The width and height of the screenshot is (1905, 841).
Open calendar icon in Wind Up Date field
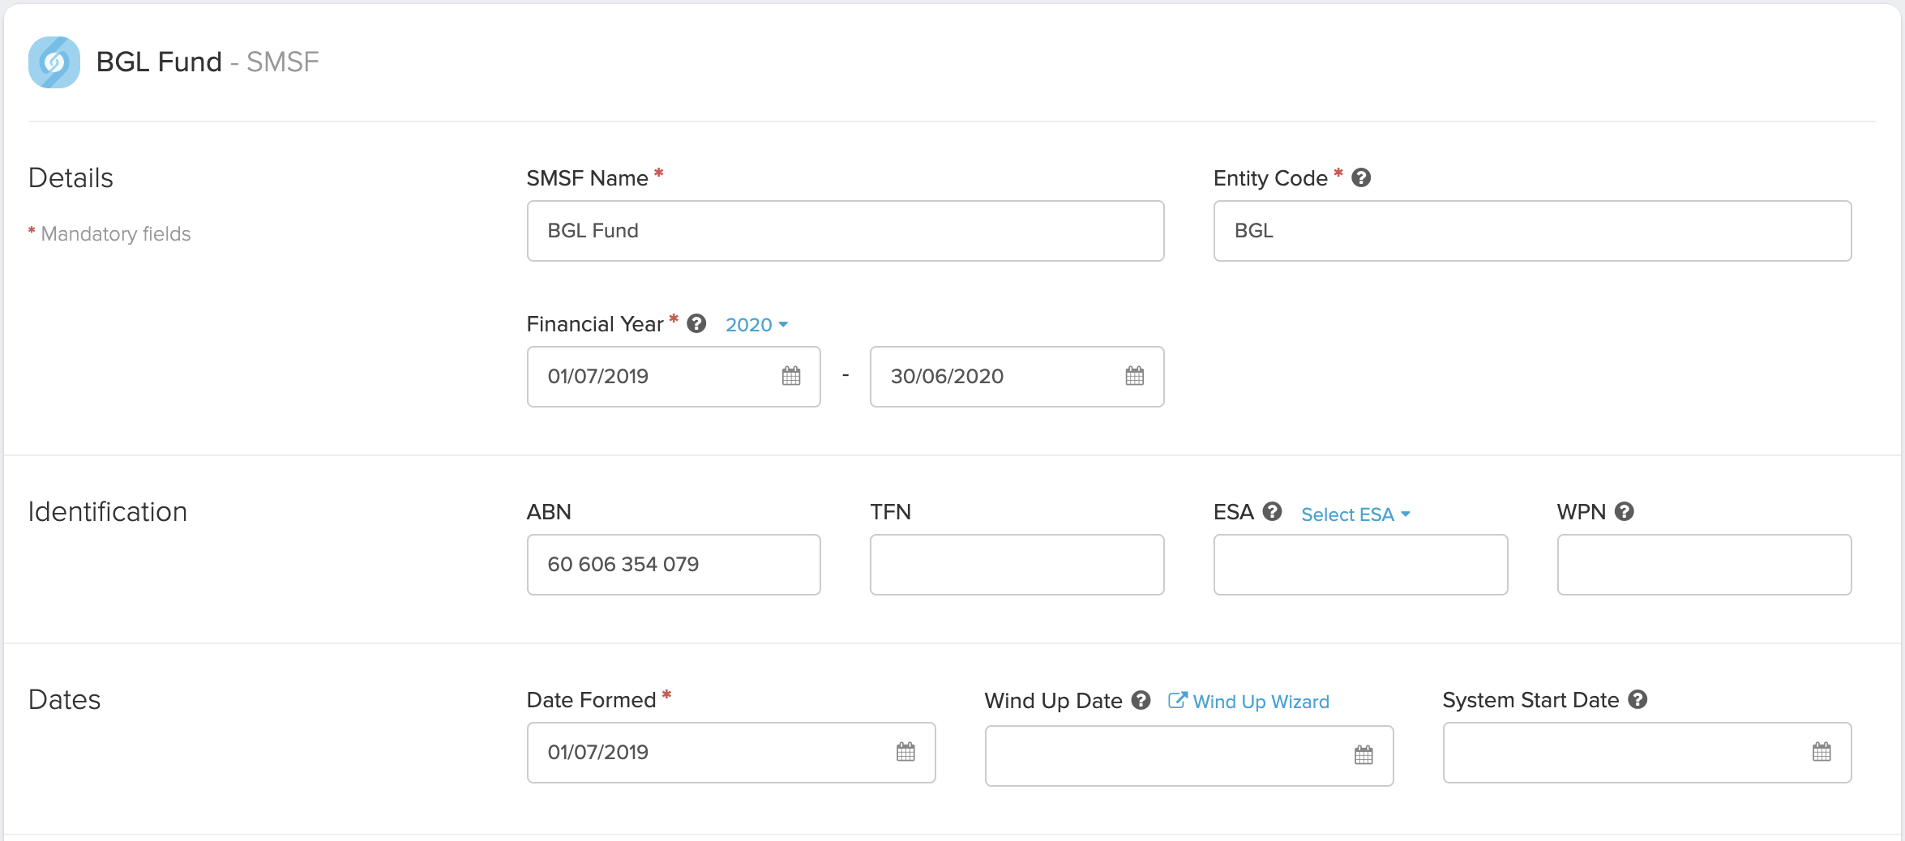tap(1364, 755)
